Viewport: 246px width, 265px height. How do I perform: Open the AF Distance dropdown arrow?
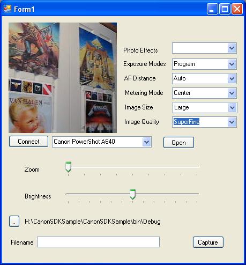(x=232, y=78)
